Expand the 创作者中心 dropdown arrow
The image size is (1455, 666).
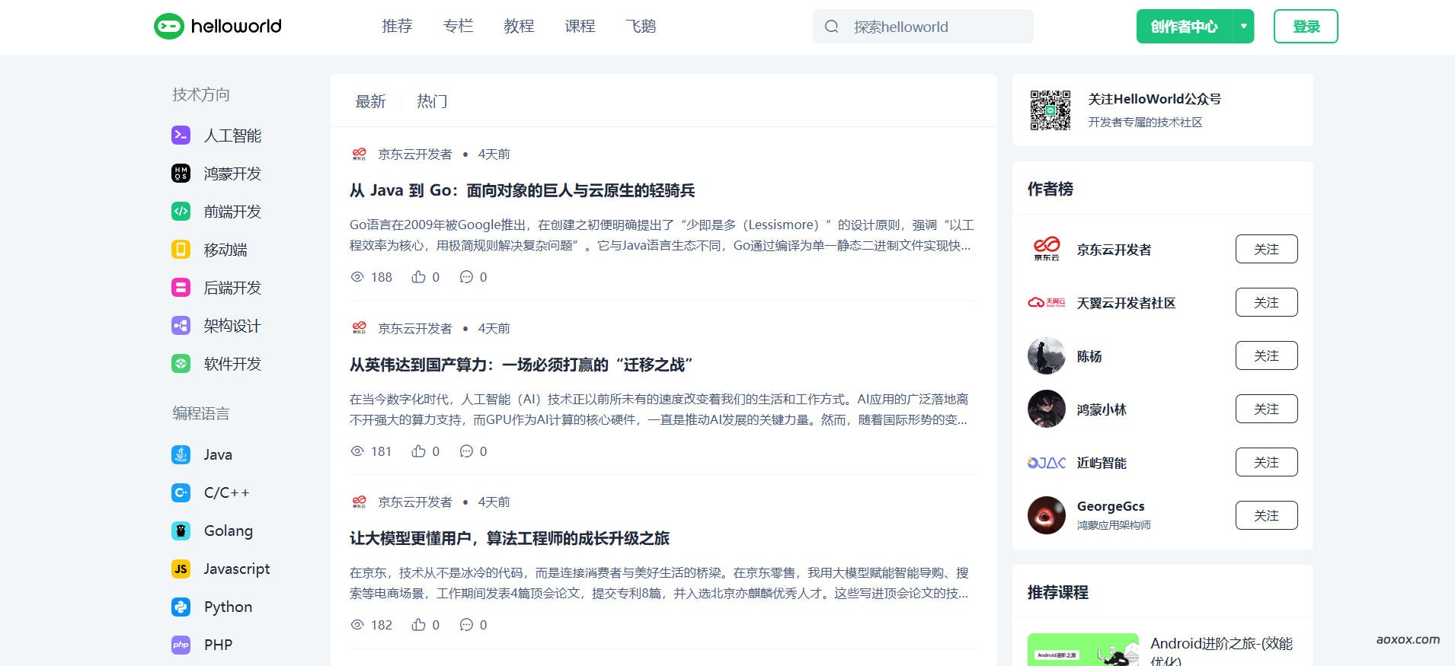pyautogui.click(x=1243, y=27)
